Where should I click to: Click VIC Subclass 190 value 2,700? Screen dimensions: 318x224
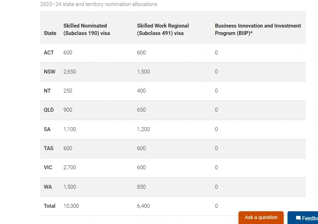[69, 167]
